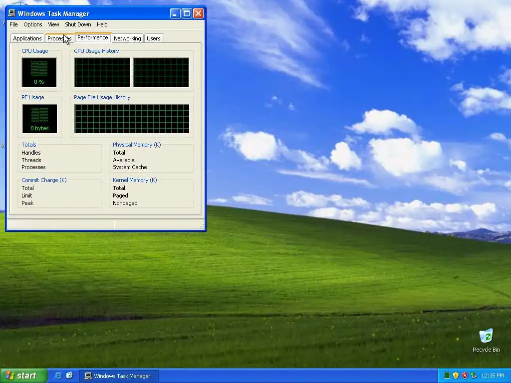Image resolution: width=511 pixels, height=383 pixels.
Task: Click Nonpaged under Kernel Memory
Action: pos(125,203)
